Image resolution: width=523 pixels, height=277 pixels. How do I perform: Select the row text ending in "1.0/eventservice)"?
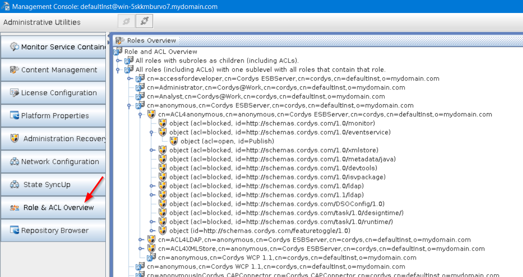[x=280, y=132]
